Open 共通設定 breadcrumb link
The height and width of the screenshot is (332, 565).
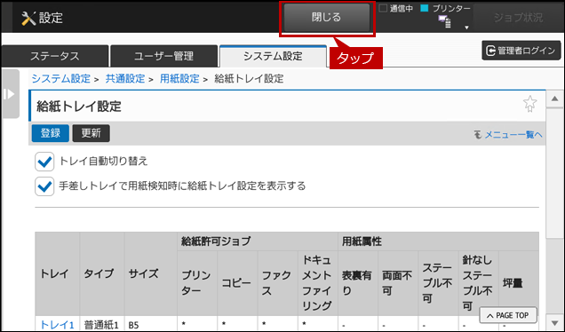click(x=125, y=78)
